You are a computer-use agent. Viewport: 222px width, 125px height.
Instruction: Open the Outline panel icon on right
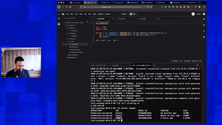coord(204,25)
